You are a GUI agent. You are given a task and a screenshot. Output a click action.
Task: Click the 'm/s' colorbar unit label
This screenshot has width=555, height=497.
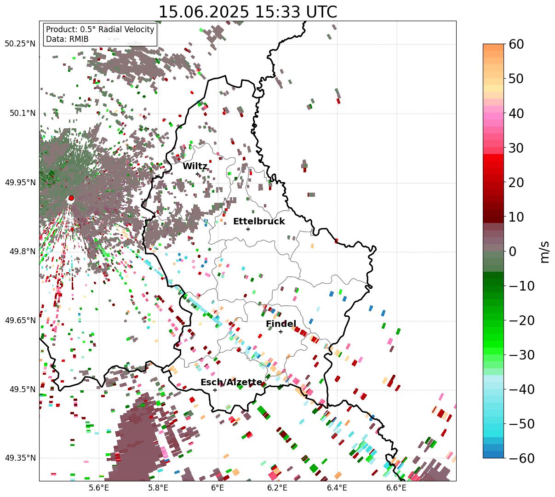[544, 251]
